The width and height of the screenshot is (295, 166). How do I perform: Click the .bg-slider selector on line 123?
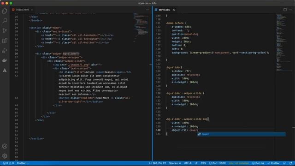pyautogui.click(x=173, y=67)
